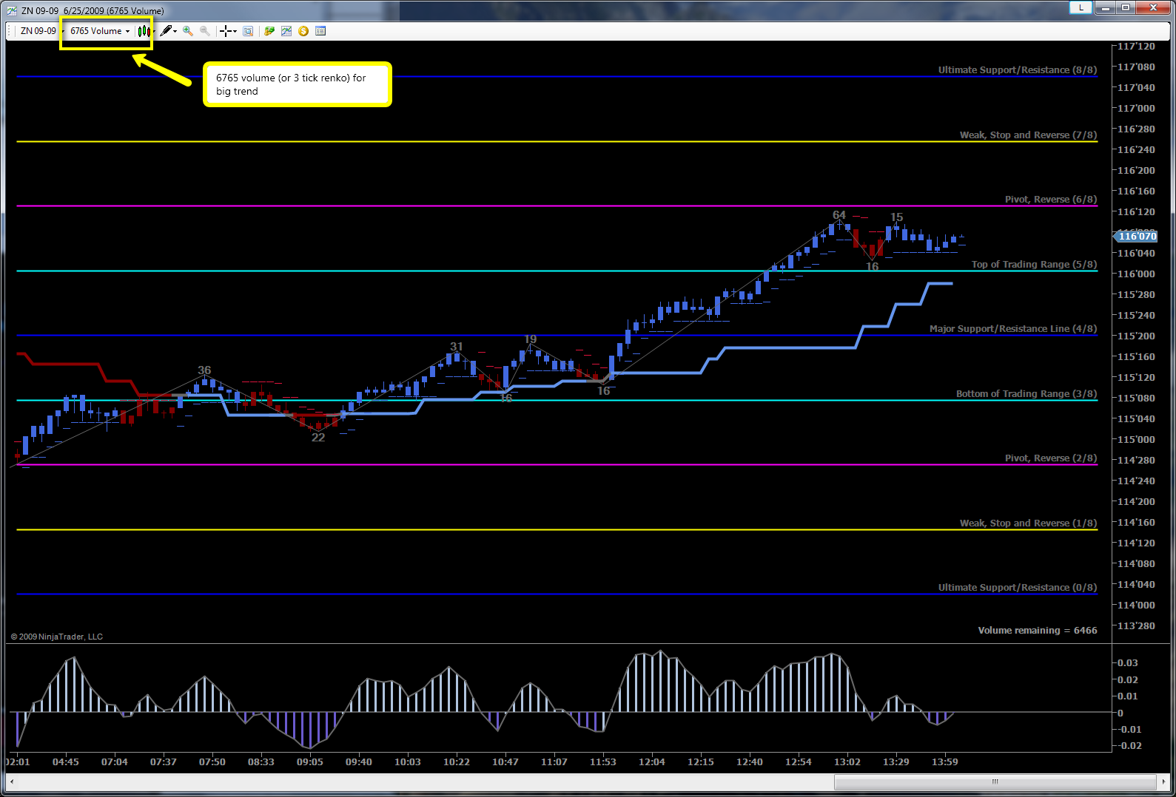
Task: Open the gold dollar Strategies icon
Action: (303, 31)
